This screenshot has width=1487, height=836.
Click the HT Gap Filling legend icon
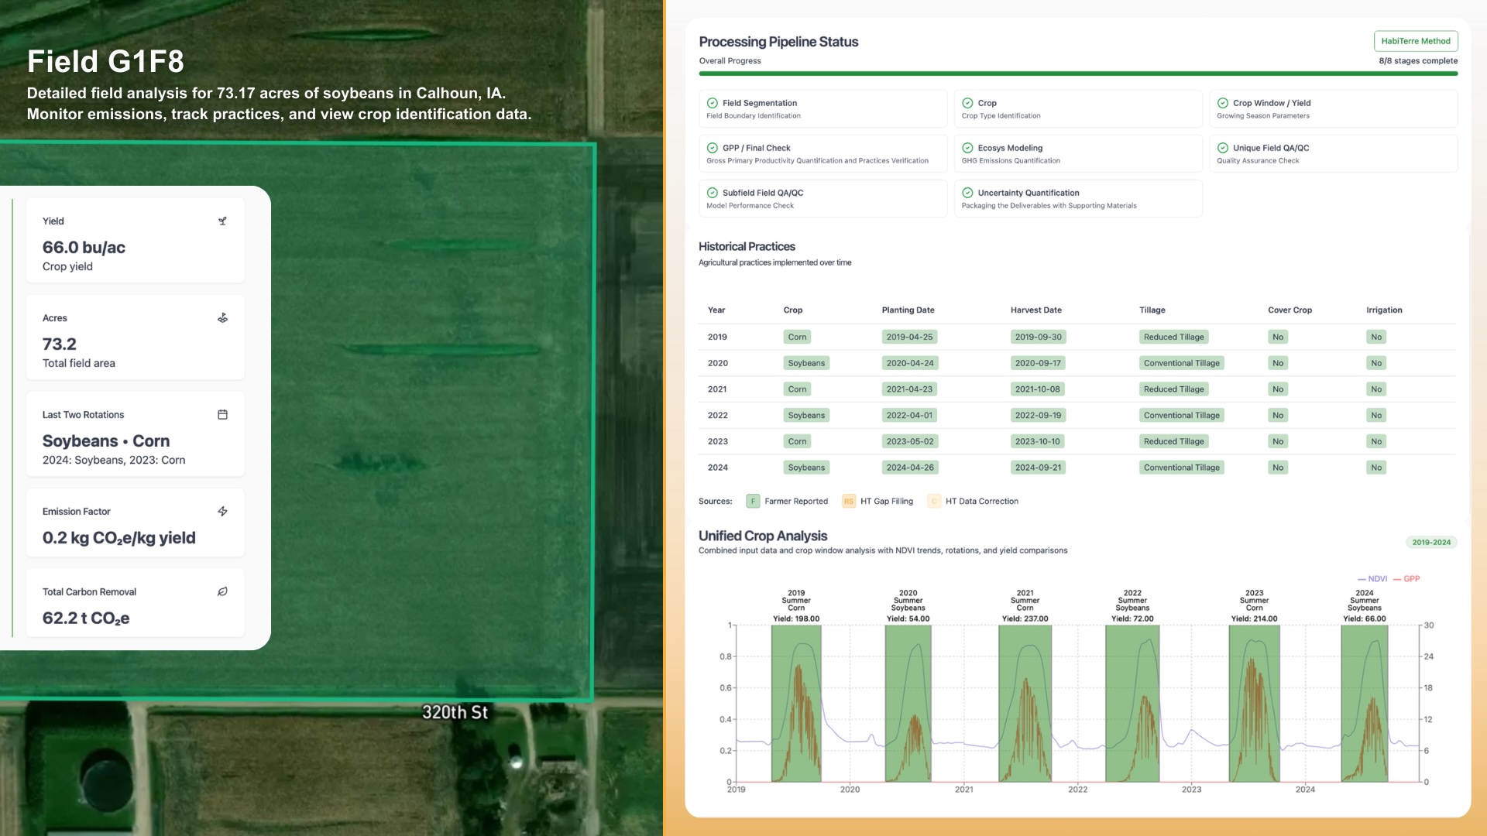849,502
